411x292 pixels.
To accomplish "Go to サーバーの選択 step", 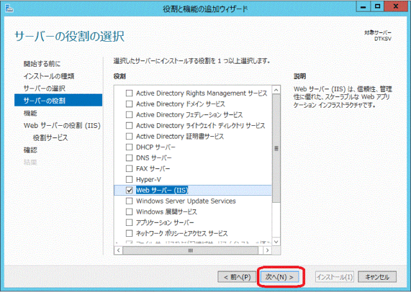I will point(44,89).
